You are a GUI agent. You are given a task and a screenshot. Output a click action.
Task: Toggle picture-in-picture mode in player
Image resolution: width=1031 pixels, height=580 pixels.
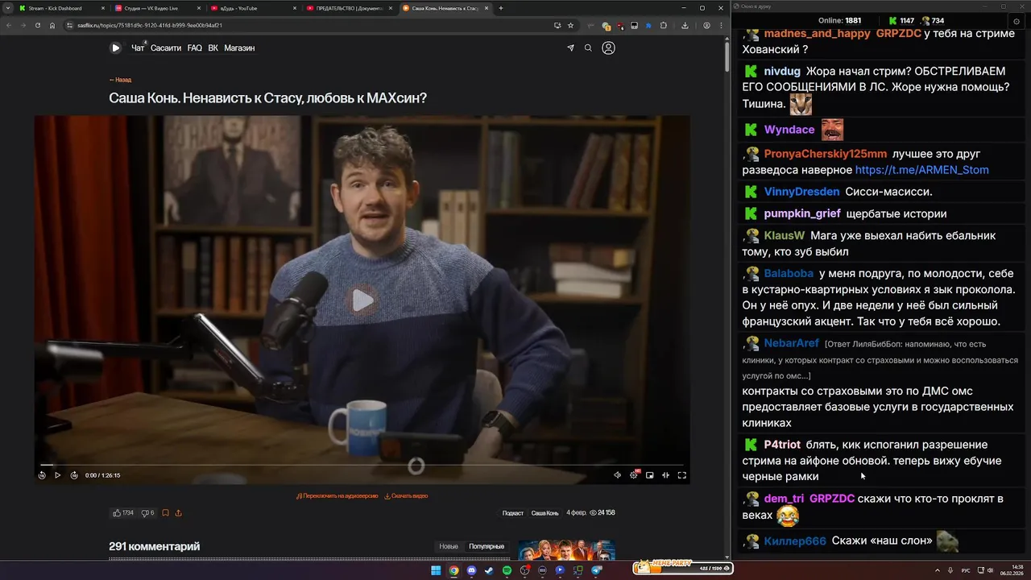[650, 475]
